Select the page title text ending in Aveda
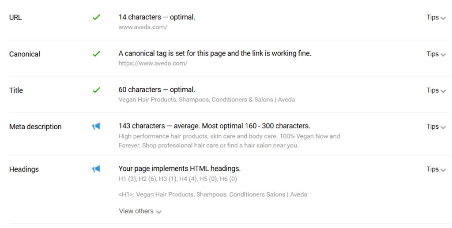 tap(207, 100)
